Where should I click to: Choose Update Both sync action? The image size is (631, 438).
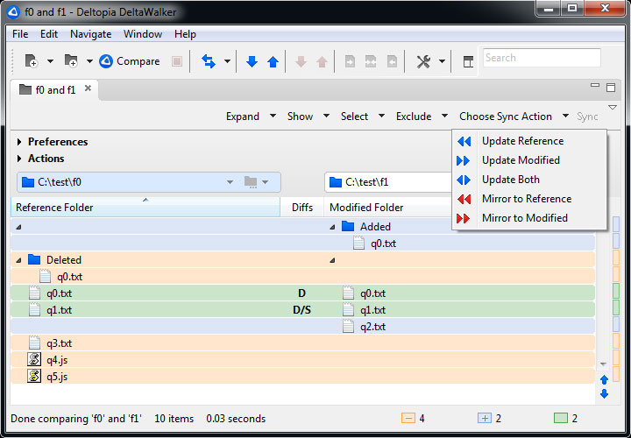click(x=529, y=180)
